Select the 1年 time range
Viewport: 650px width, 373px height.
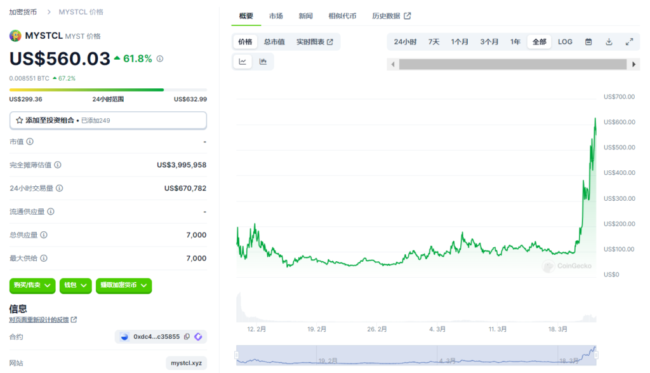click(515, 42)
